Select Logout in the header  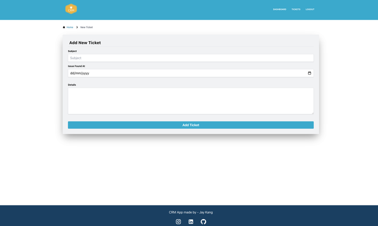coord(309,9)
